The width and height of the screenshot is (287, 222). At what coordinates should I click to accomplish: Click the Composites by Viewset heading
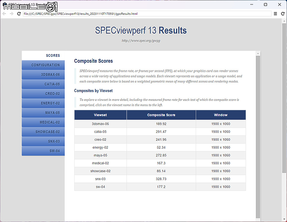click(x=93, y=90)
